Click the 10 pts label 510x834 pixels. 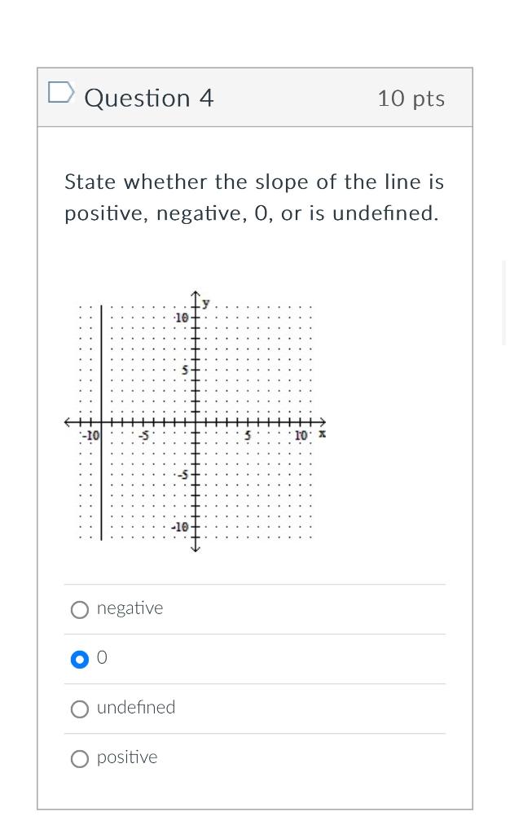411,98
